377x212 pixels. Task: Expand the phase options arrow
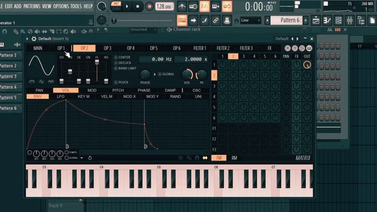coord(155,74)
